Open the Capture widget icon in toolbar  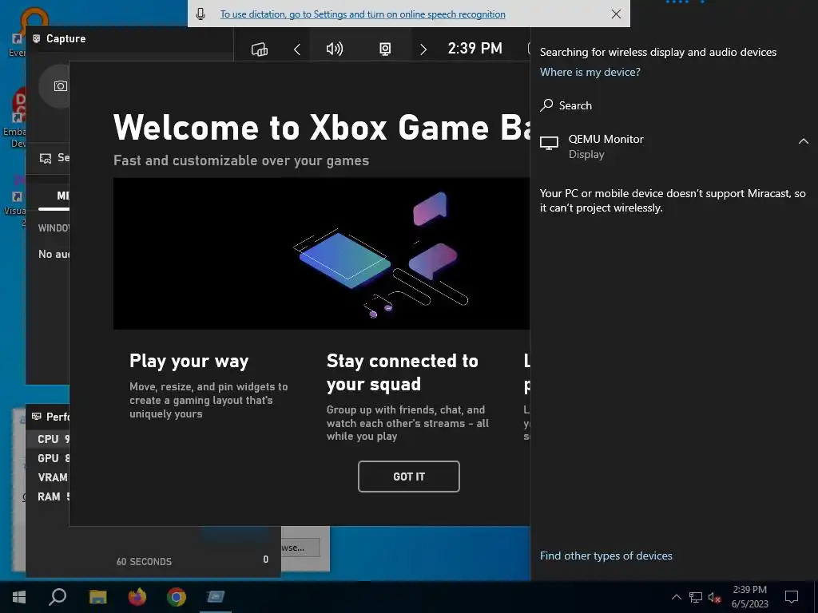(385, 49)
